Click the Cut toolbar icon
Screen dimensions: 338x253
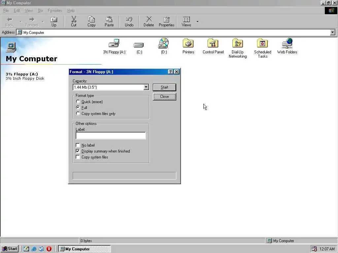click(x=74, y=22)
